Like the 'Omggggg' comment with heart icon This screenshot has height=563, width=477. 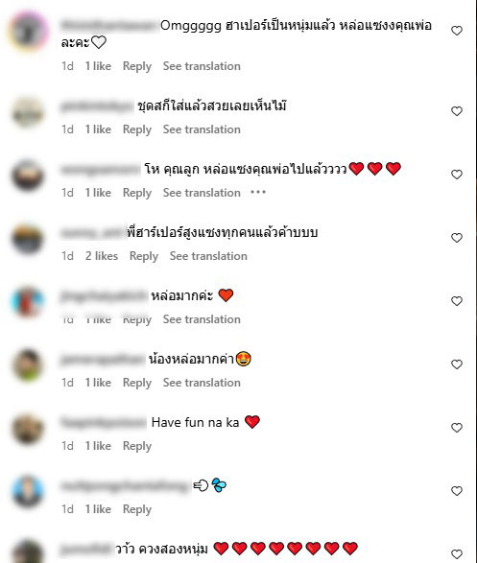[457, 31]
